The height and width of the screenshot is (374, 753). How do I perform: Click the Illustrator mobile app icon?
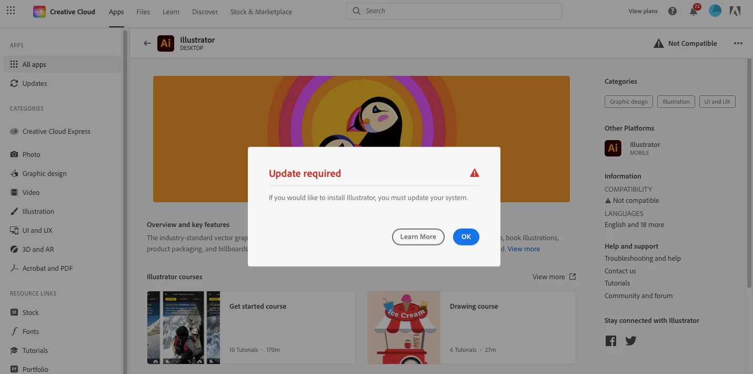tap(613, 148)
